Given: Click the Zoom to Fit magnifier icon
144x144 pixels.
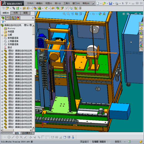Looking at the screenshot, I should (64, 14).
